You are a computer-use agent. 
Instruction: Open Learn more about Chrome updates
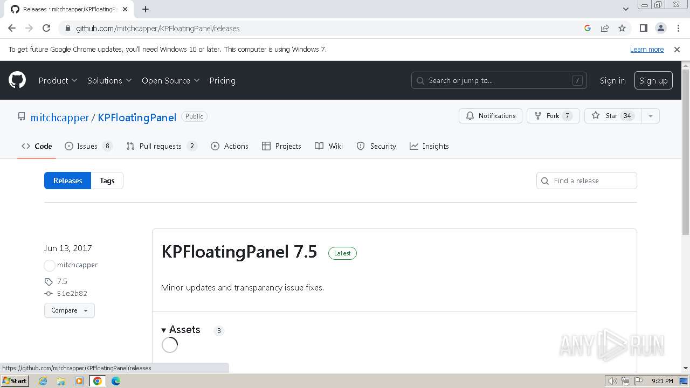pyautogui.click(x=647, y=49)
